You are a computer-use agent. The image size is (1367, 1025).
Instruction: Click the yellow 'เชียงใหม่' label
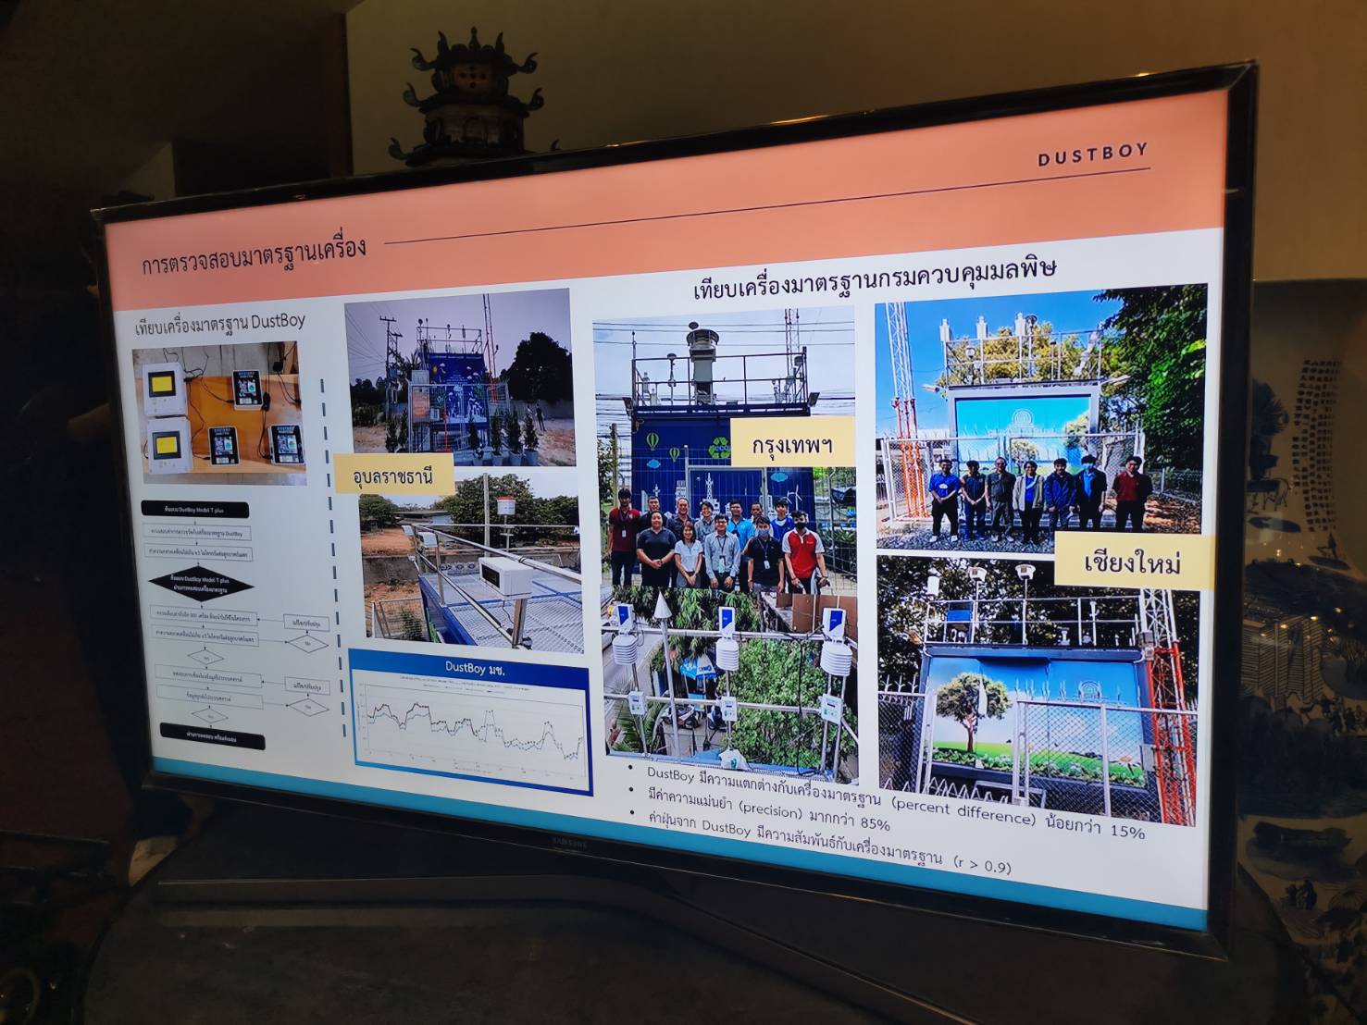tap(1133, 562)
